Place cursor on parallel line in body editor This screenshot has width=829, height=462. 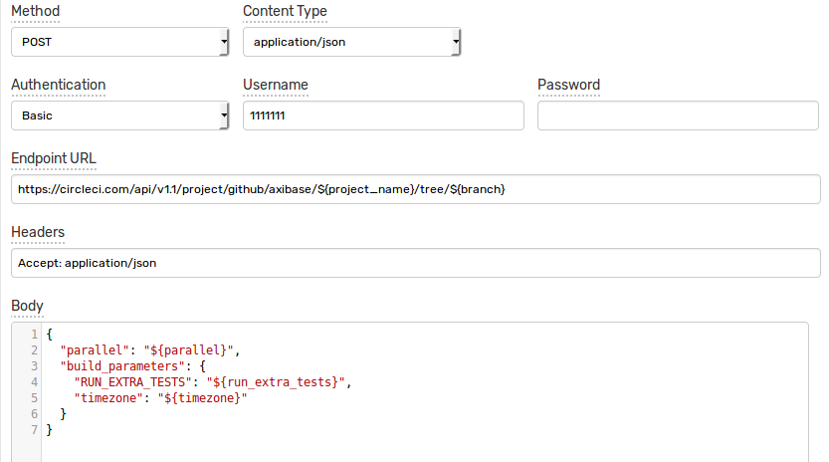point(150,350)
